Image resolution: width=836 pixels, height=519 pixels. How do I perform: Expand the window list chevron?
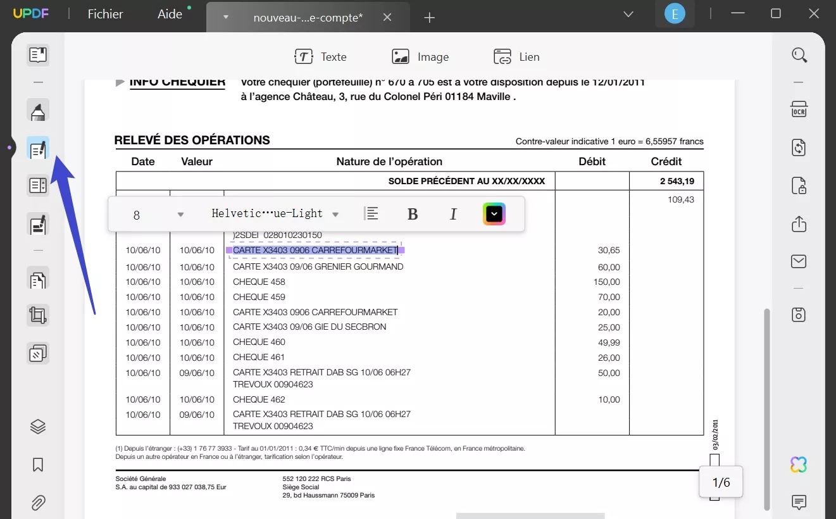(628, 14)
